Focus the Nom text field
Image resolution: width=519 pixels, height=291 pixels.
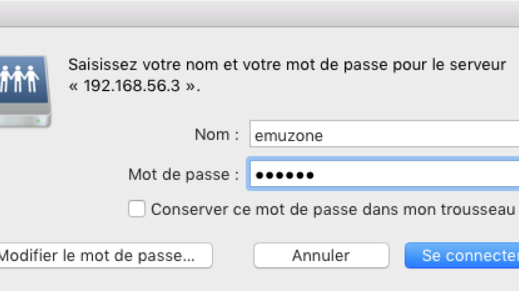385,134
